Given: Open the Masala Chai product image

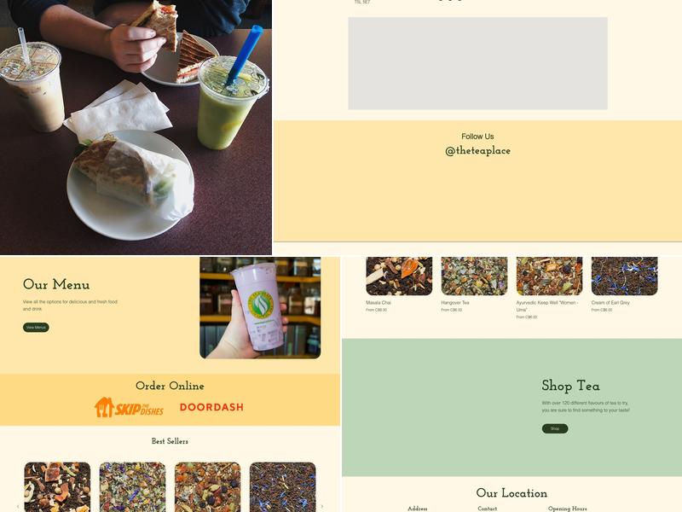Looking at the screenshot, I should 399,276.
